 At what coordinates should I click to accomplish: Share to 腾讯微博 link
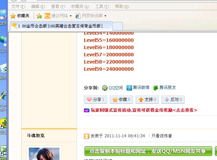tap(141, 88)
